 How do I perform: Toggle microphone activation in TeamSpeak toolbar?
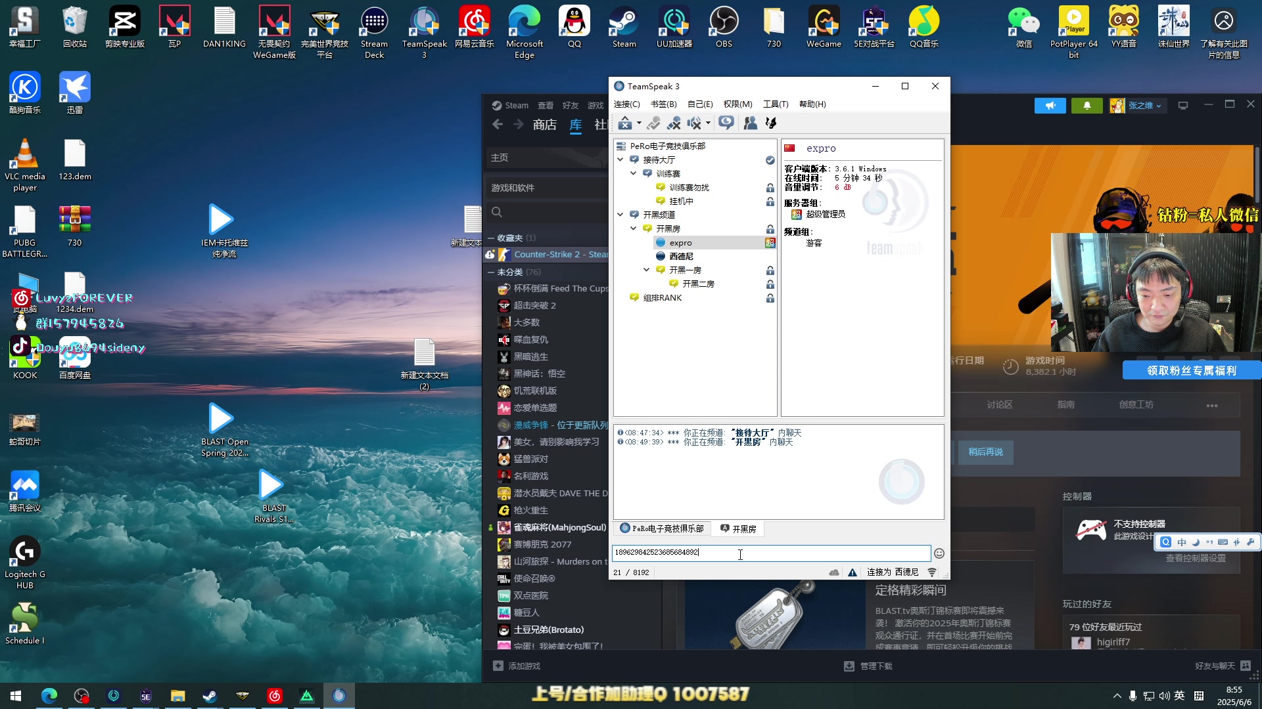point(653,123)
